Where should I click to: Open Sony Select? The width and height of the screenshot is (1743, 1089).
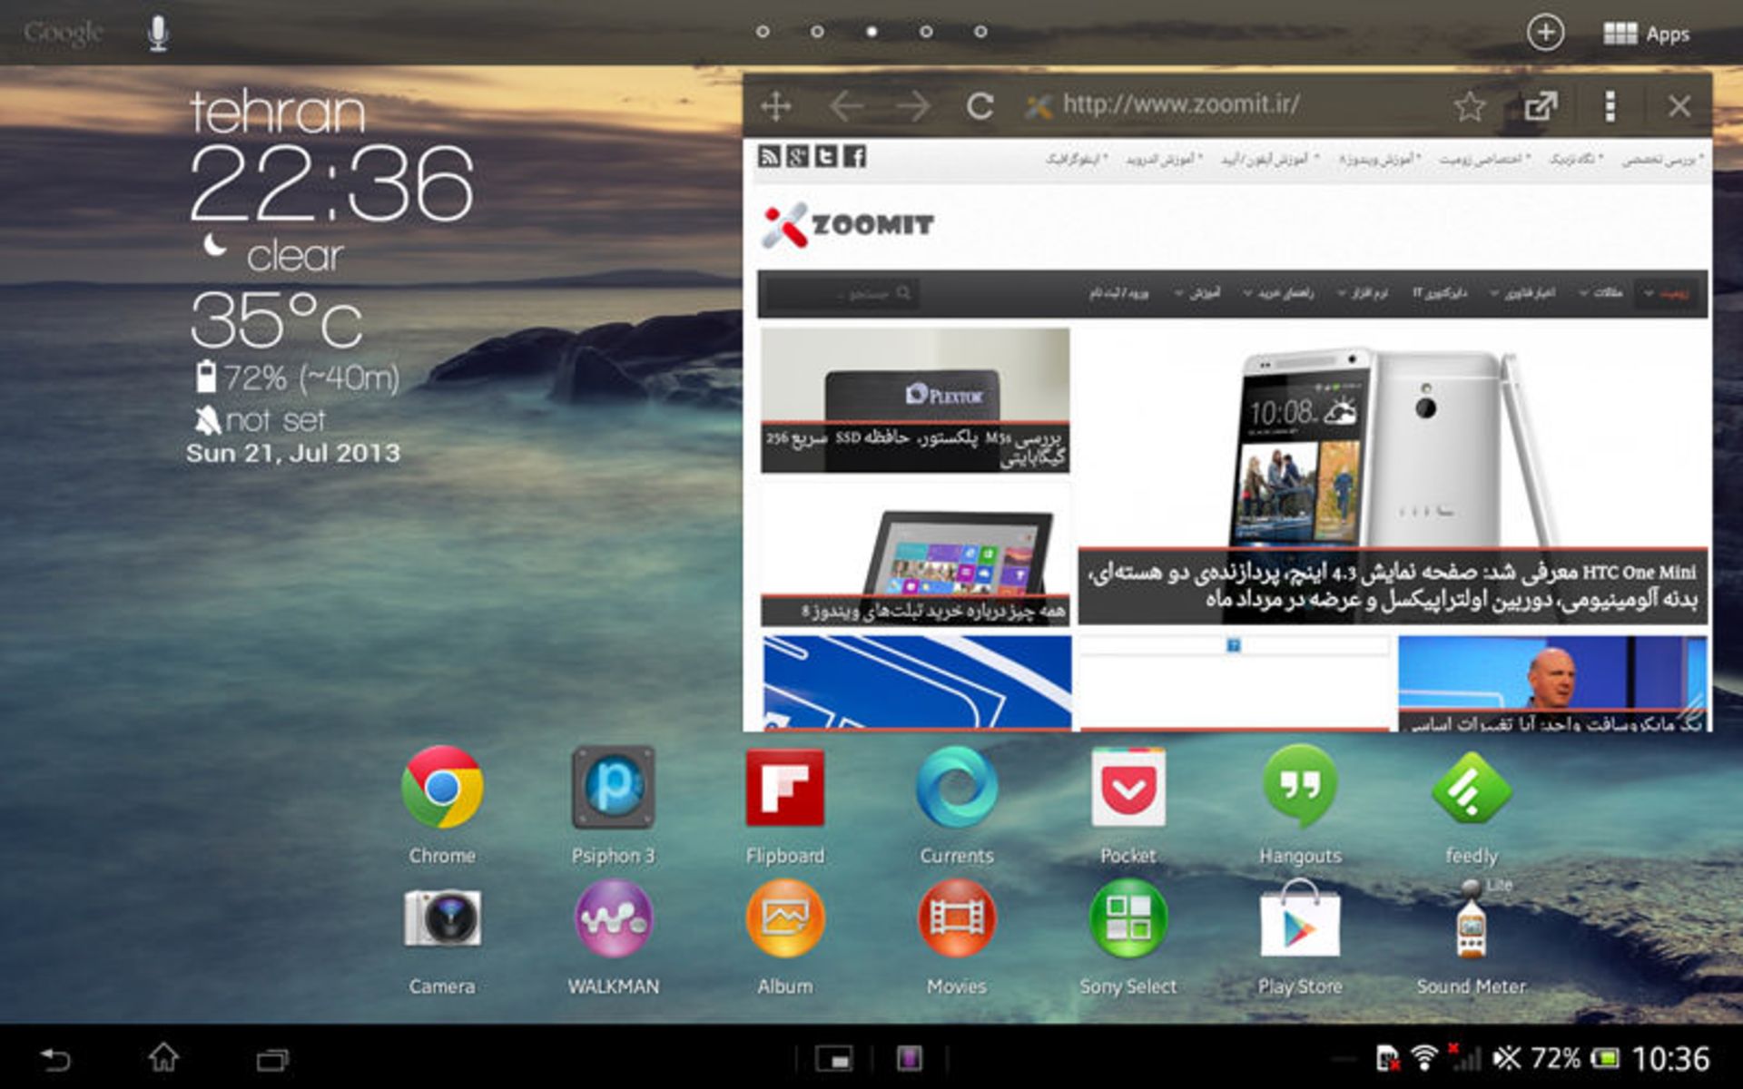point(1128,918)
